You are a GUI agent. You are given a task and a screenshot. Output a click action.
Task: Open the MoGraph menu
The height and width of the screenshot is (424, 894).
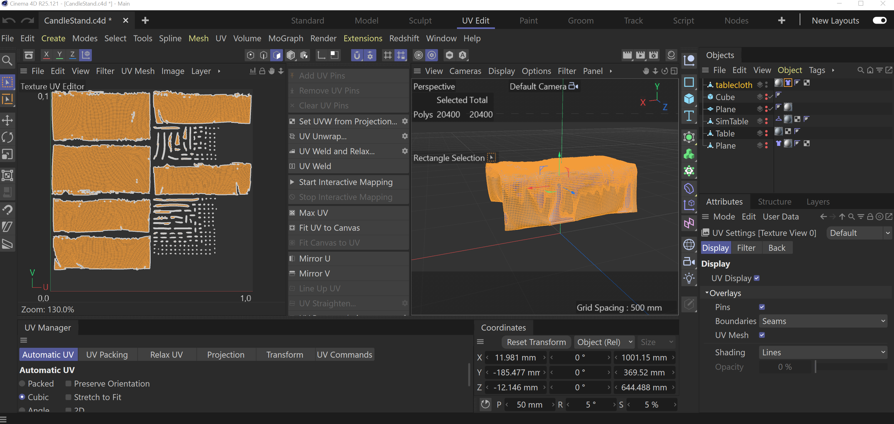click(x=286, y=38)
